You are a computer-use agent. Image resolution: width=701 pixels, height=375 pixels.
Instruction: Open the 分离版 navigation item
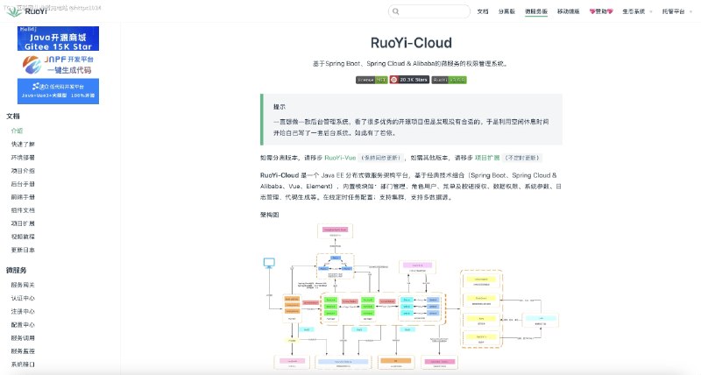pos(506,11)
